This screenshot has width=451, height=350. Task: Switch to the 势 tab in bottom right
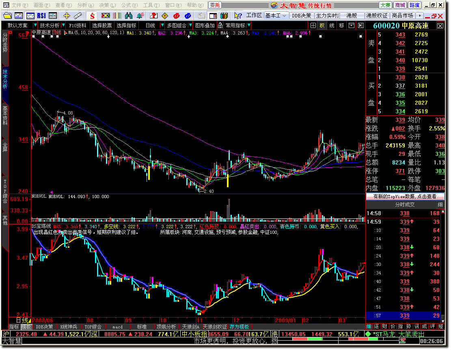(x=408, y=327)
